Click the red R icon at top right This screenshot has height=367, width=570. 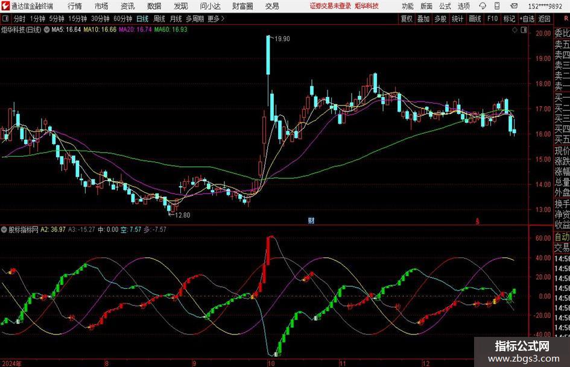click(566, 19)
